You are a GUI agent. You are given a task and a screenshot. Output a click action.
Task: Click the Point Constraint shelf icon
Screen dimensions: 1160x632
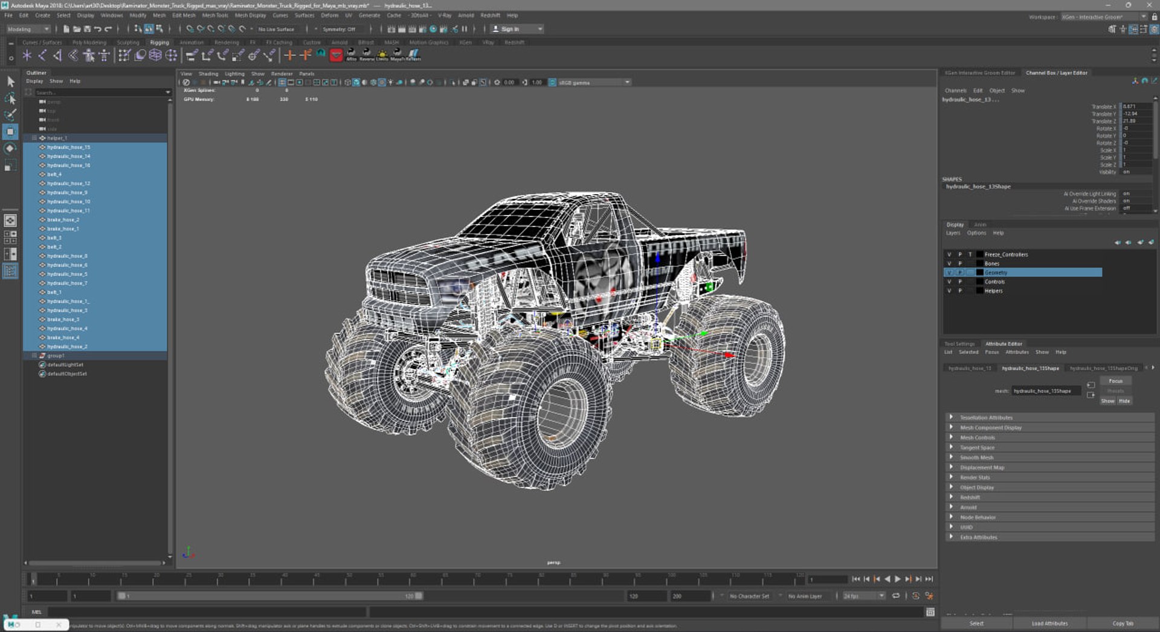pyautogui.click(x=207, y=56)
